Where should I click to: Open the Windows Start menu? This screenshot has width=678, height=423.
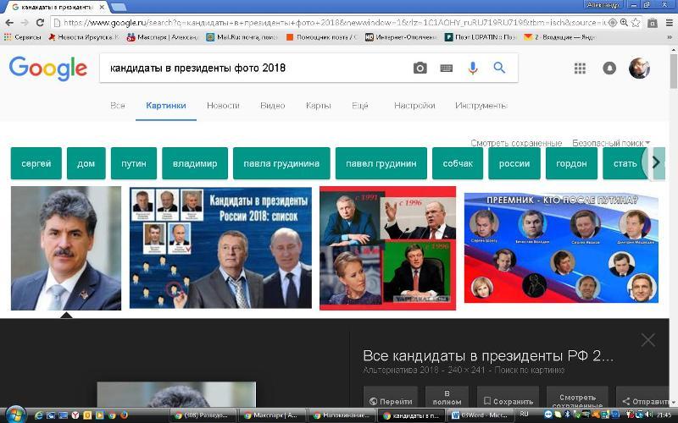tap(15, 415)
